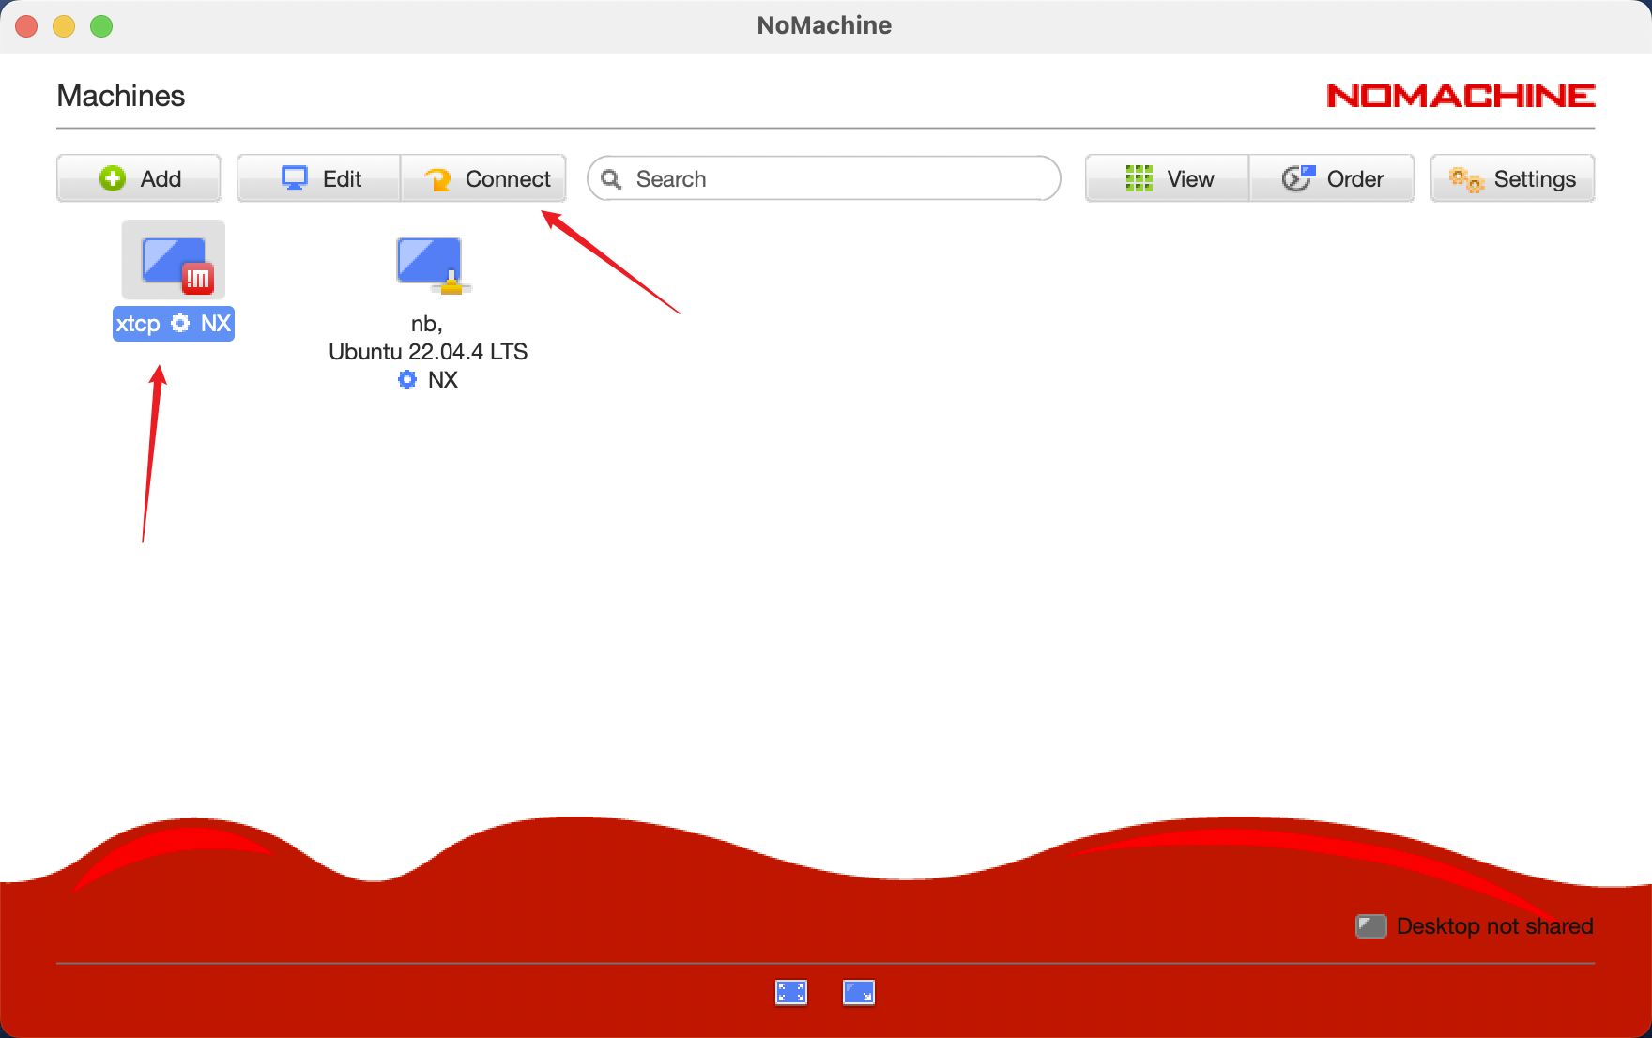The image size is (1652, 1038).
Task: Click the Add machine button
Action: coord(139,178)
